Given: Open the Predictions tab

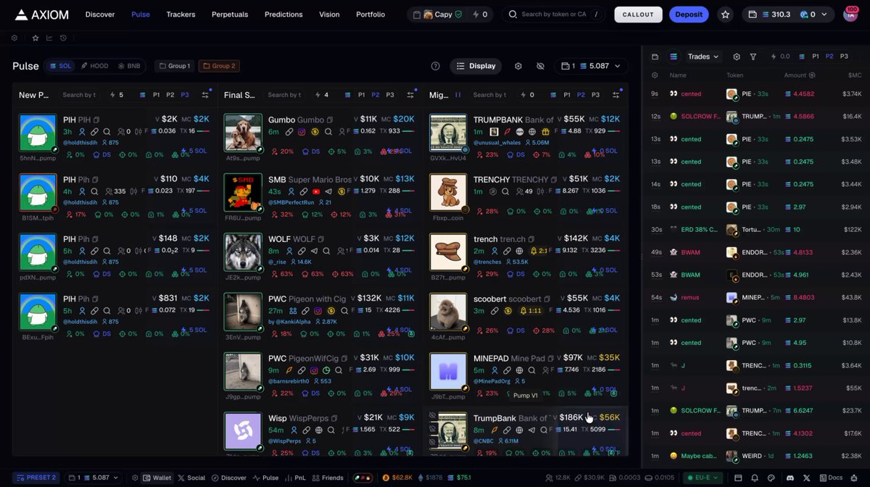Looking at the screenshot, I should point(283,14).
